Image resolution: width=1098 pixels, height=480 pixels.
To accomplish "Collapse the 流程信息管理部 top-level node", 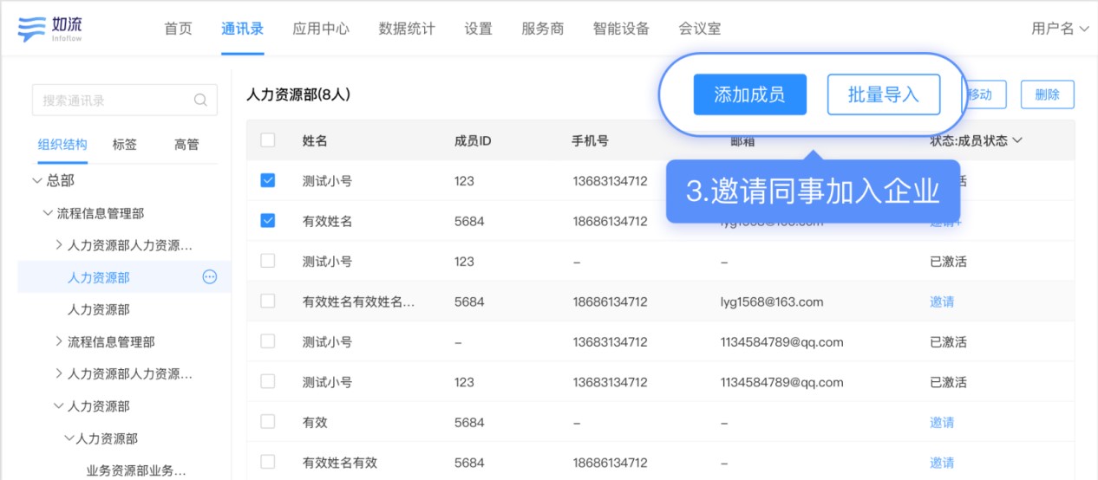I will click(49, 213).
